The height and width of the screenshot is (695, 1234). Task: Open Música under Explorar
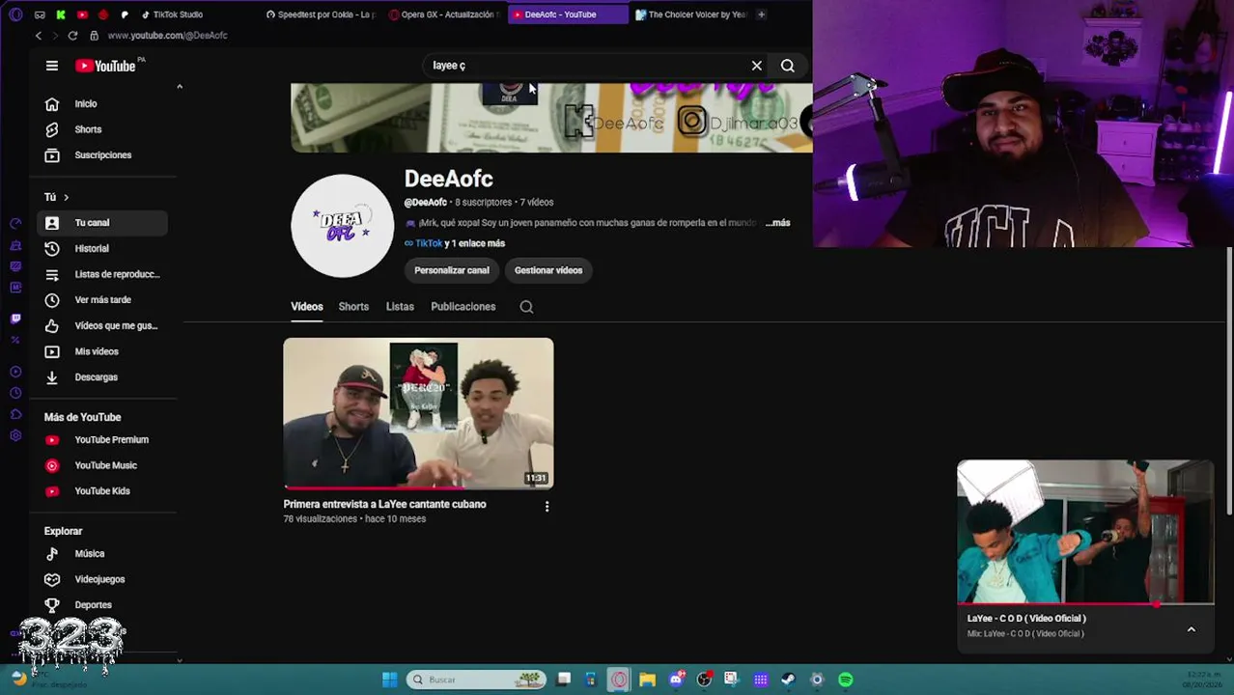(x=102, y=553)
